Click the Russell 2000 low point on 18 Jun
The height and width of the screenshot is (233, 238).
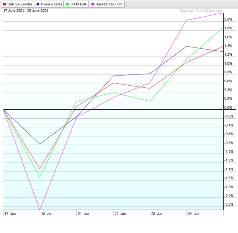tap(40, 209)
